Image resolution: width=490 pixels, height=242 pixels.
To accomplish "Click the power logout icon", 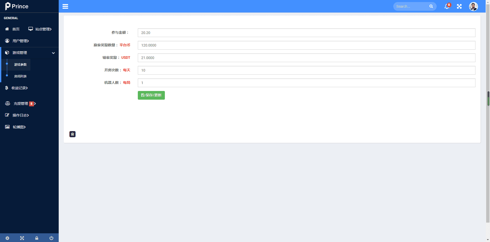I will [x=51, y=238].
